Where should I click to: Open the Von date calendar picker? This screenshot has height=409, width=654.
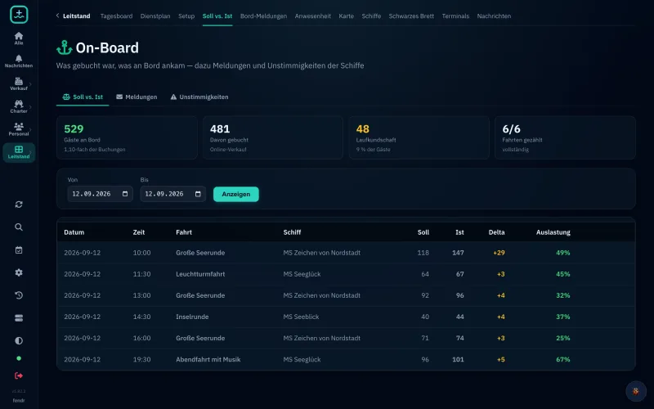tap(125, 194)
